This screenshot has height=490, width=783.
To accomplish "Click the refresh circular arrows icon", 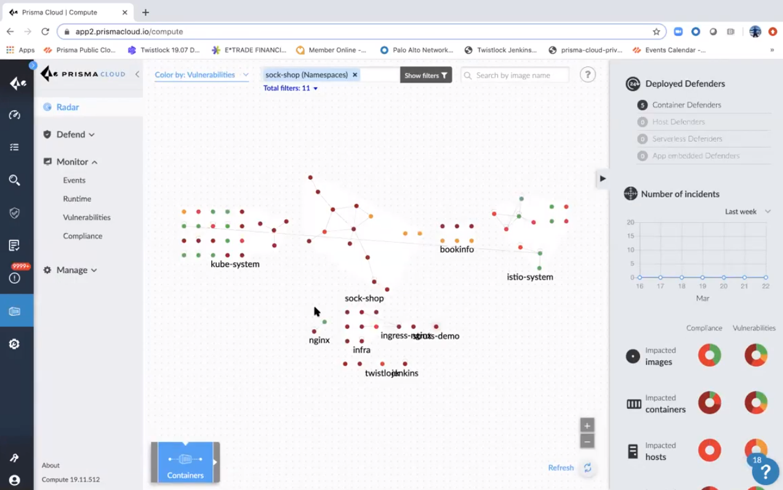I will (588, 468).
